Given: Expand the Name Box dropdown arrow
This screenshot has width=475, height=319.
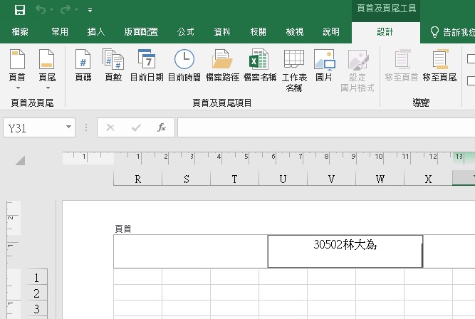Looking at the screenshot, I should click(69, 127).
